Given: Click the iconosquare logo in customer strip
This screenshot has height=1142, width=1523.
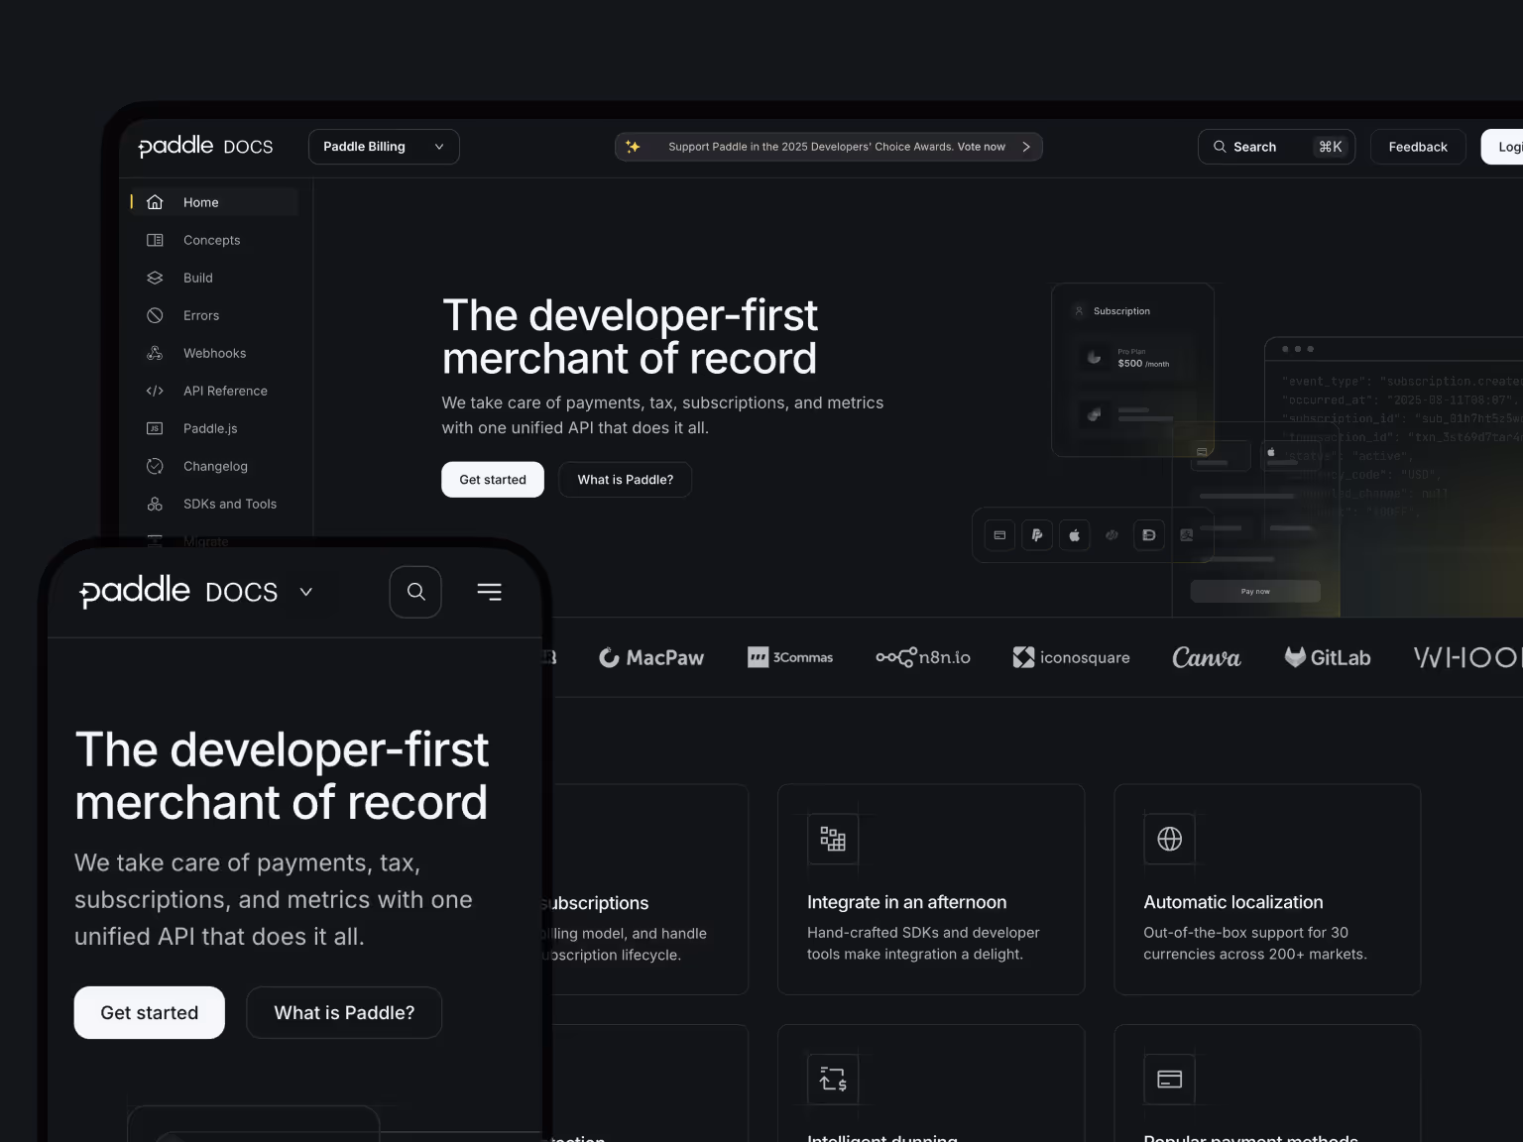Looking at the screenshot, I should coord(1071,657).
